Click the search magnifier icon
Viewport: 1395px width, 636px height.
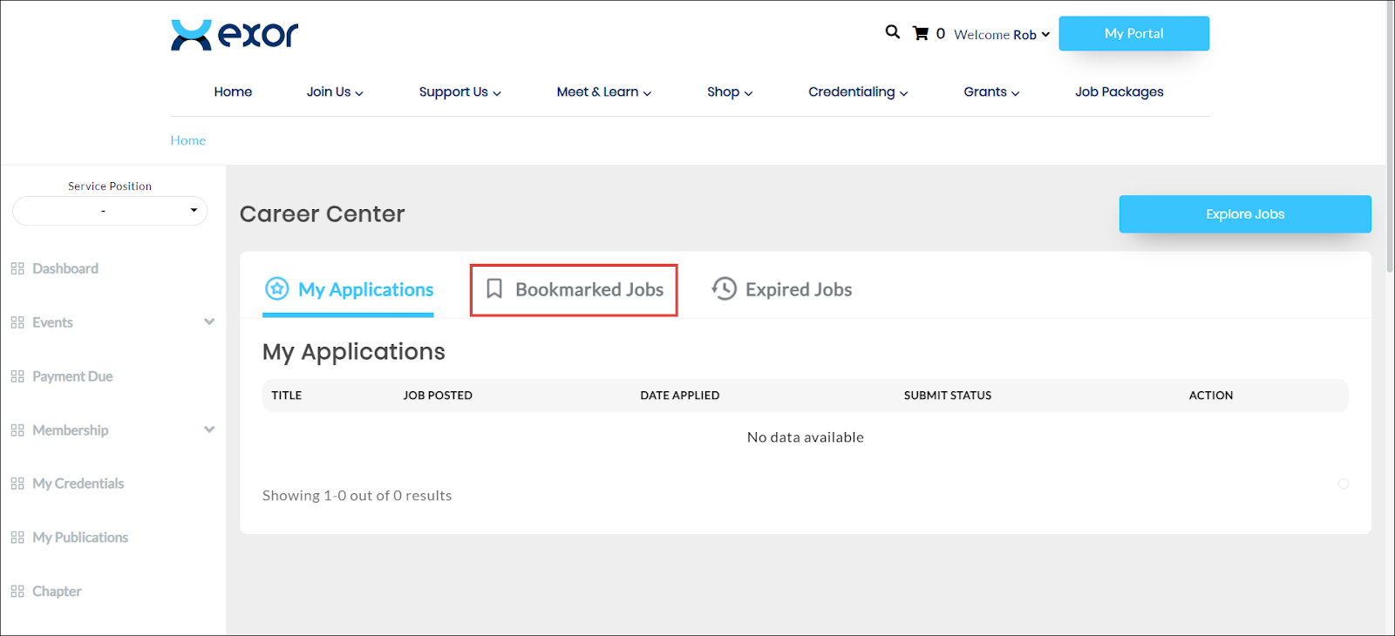coord(892,32)
